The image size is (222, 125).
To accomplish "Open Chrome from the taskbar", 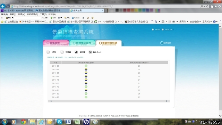I will coord(23,122).
